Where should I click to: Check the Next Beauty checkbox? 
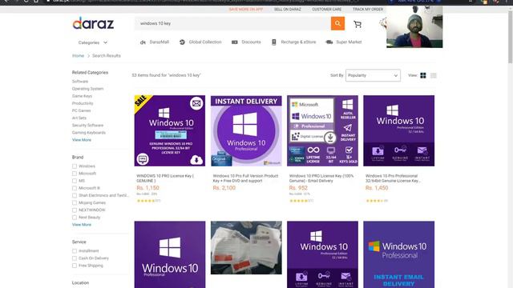[75, 218]
